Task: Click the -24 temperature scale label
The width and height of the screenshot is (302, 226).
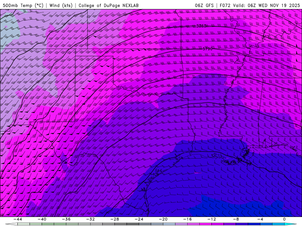Action: (139, 219)
